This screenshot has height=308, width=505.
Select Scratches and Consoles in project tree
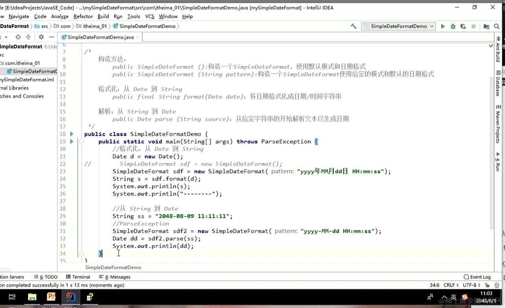(22, 96)
